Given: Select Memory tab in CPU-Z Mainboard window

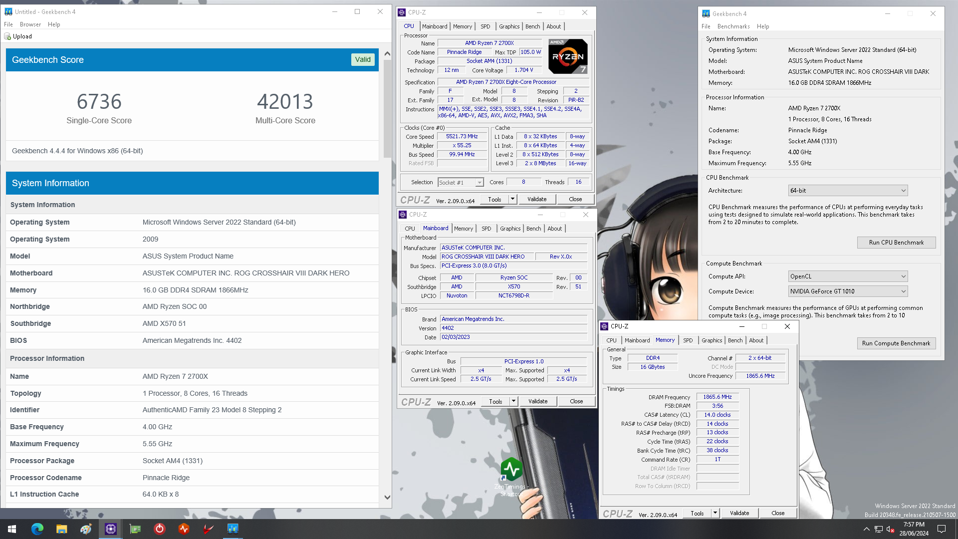Looking at the screenshot, I should (x=463, y=229).
